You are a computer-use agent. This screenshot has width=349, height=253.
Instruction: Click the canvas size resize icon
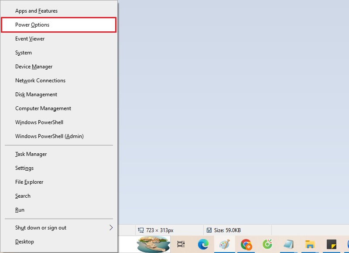coord(140,230)
